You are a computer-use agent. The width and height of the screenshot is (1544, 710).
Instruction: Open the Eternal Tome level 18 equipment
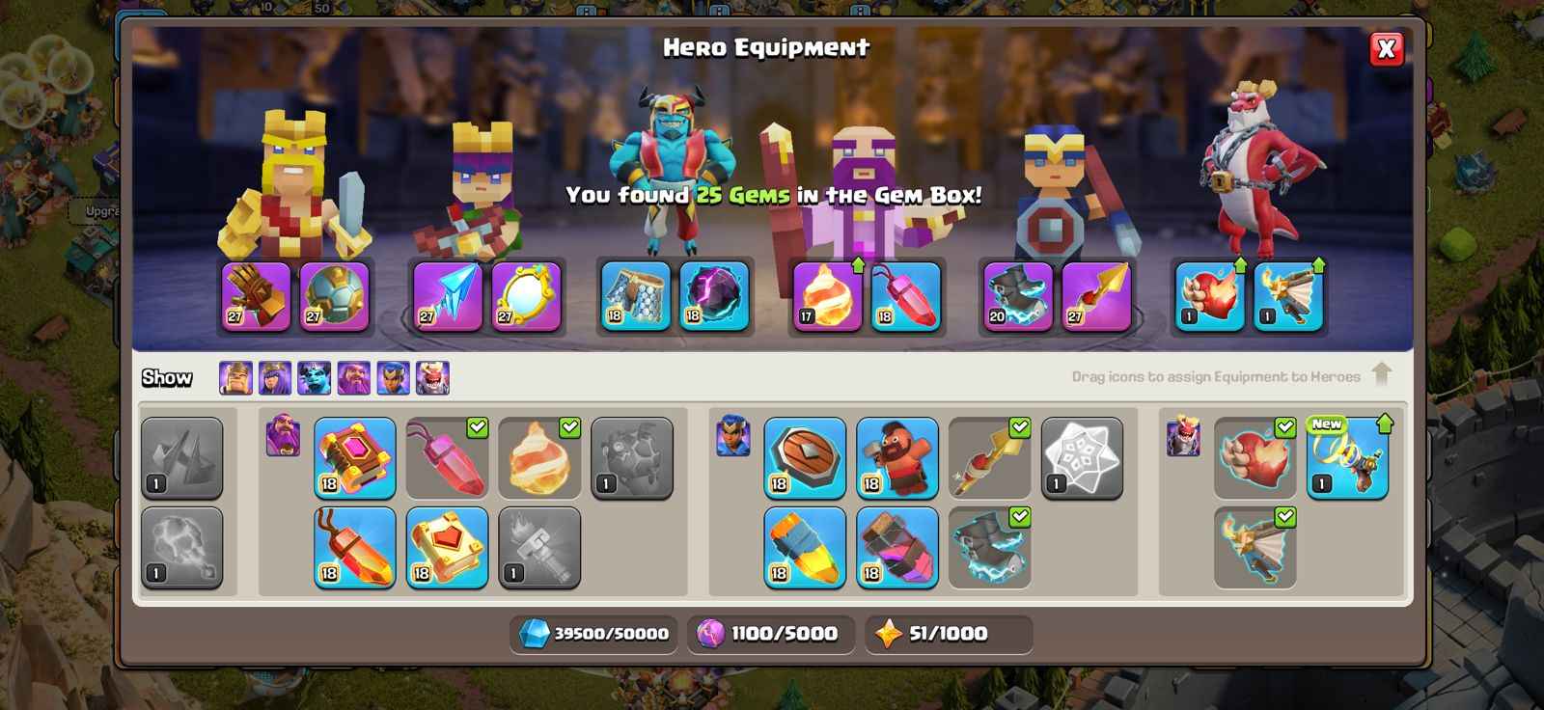pyautogui.click(x=355, y=458)
